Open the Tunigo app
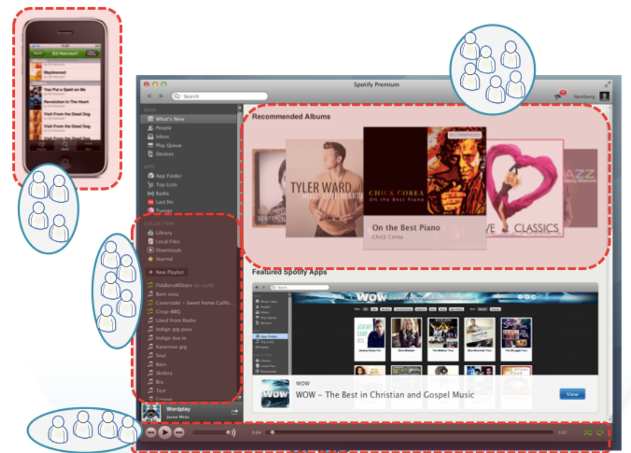Image resolution: width=631 pixels, height=453 pixels. point(163,211)
